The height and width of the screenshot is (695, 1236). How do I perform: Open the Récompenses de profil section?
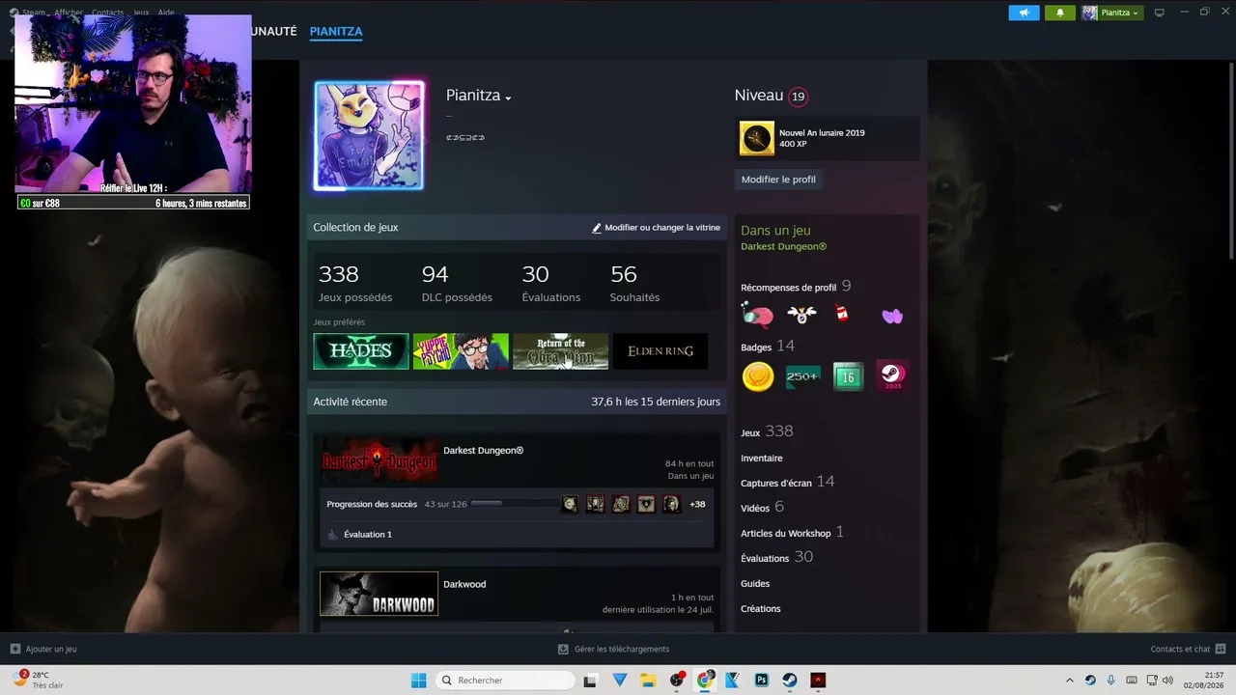796,287
